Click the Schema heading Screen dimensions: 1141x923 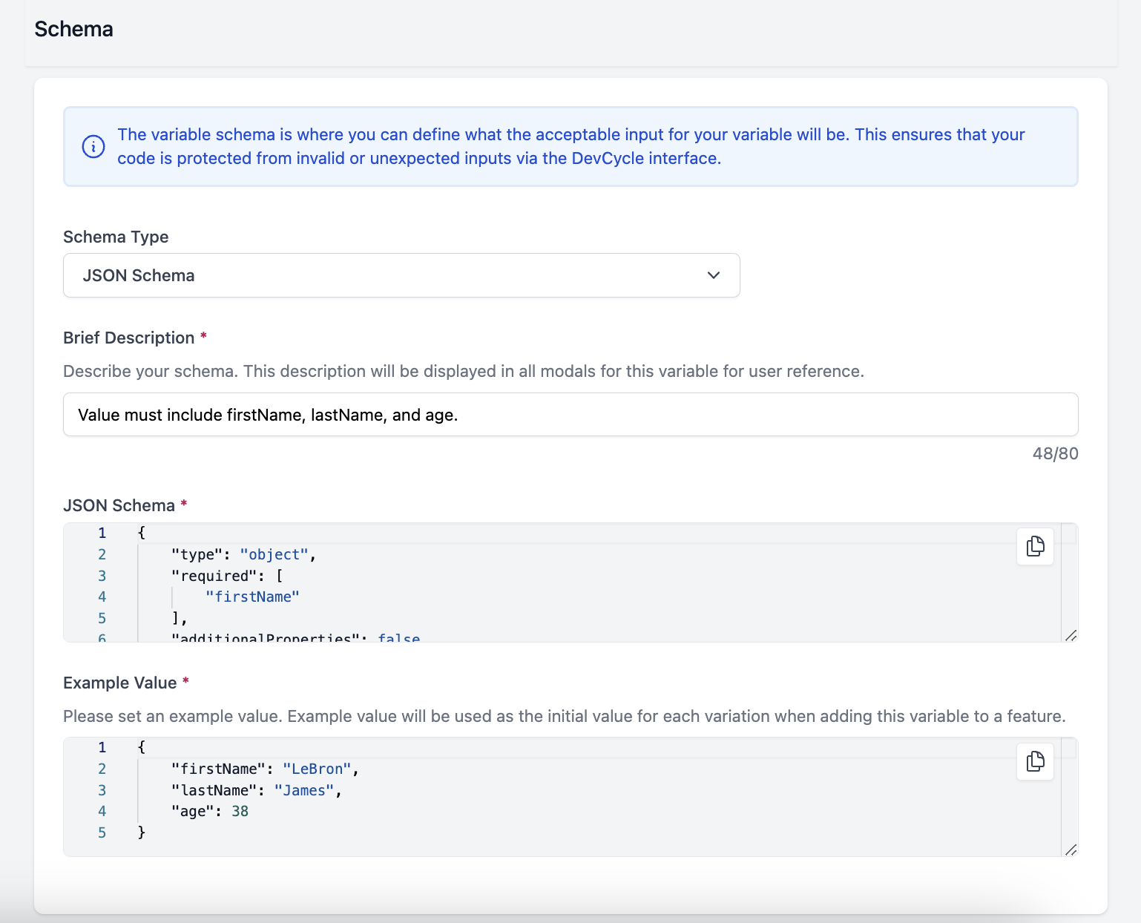click(73, 29)
